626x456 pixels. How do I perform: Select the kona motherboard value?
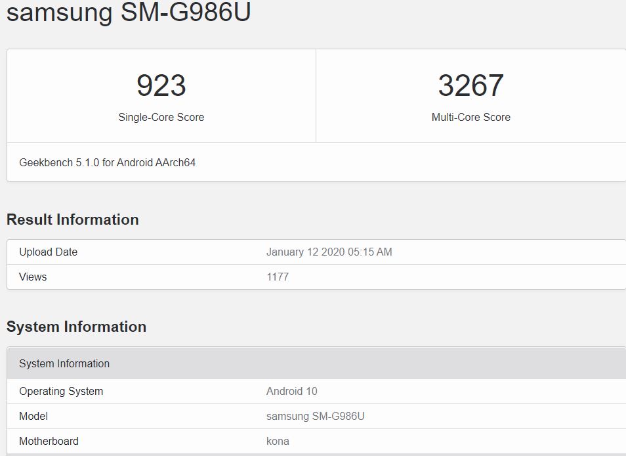tap(278, 441)
